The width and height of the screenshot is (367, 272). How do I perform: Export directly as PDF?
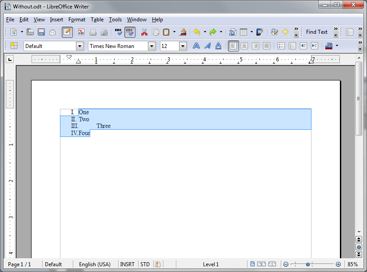[81, 32]
